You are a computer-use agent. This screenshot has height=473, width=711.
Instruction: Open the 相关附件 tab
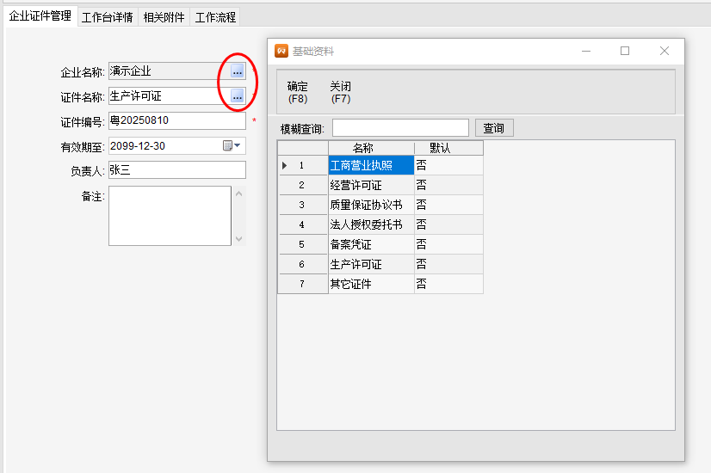[x=164, y=17]
